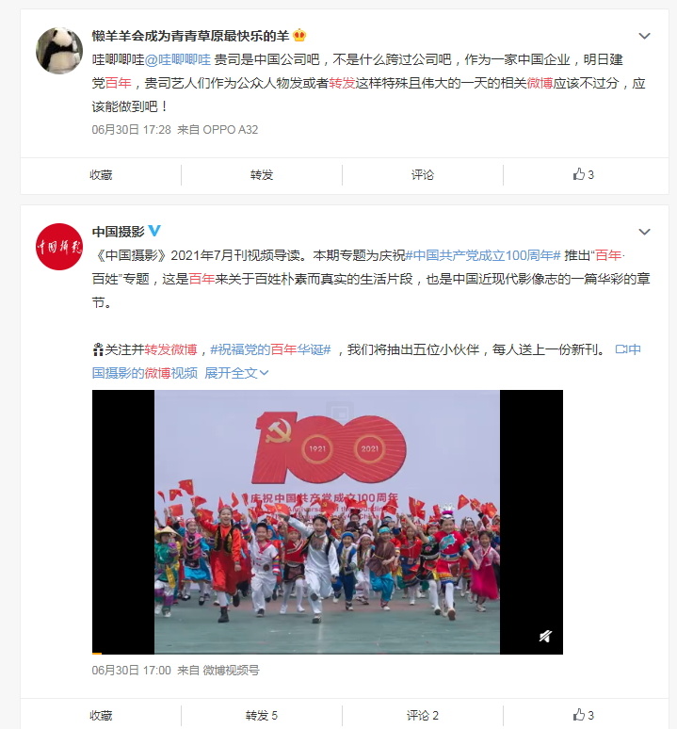Click the crown badge beside the first username
The height and width of the screenshot is (729, 677).
[x=299, y=35]
